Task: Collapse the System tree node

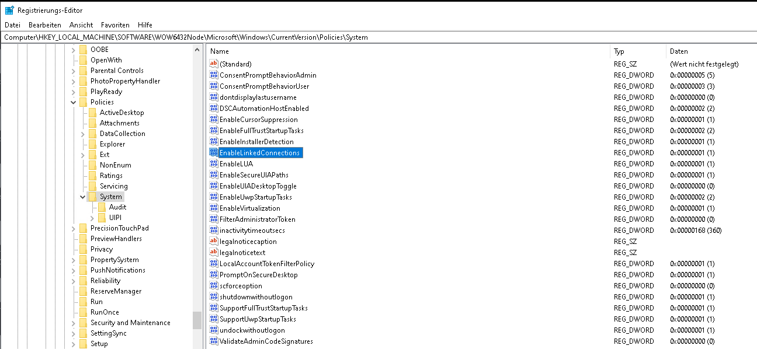Action: (x=83, y=197)
